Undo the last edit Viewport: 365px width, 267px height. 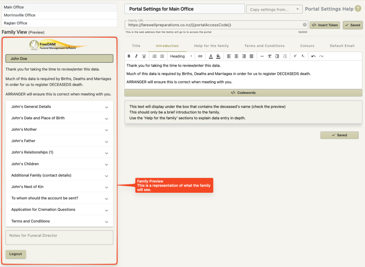click(x=313, y=56)
